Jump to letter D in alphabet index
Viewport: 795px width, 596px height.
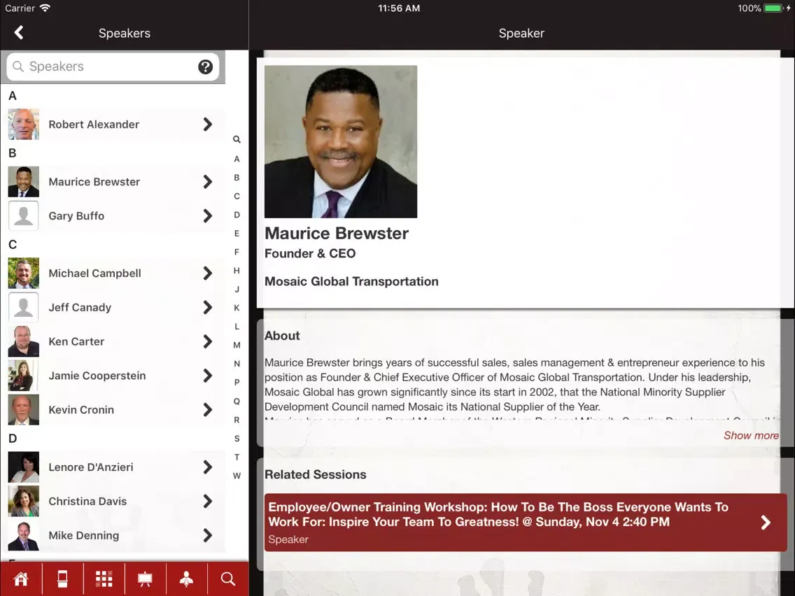click(x=237, y=215)
